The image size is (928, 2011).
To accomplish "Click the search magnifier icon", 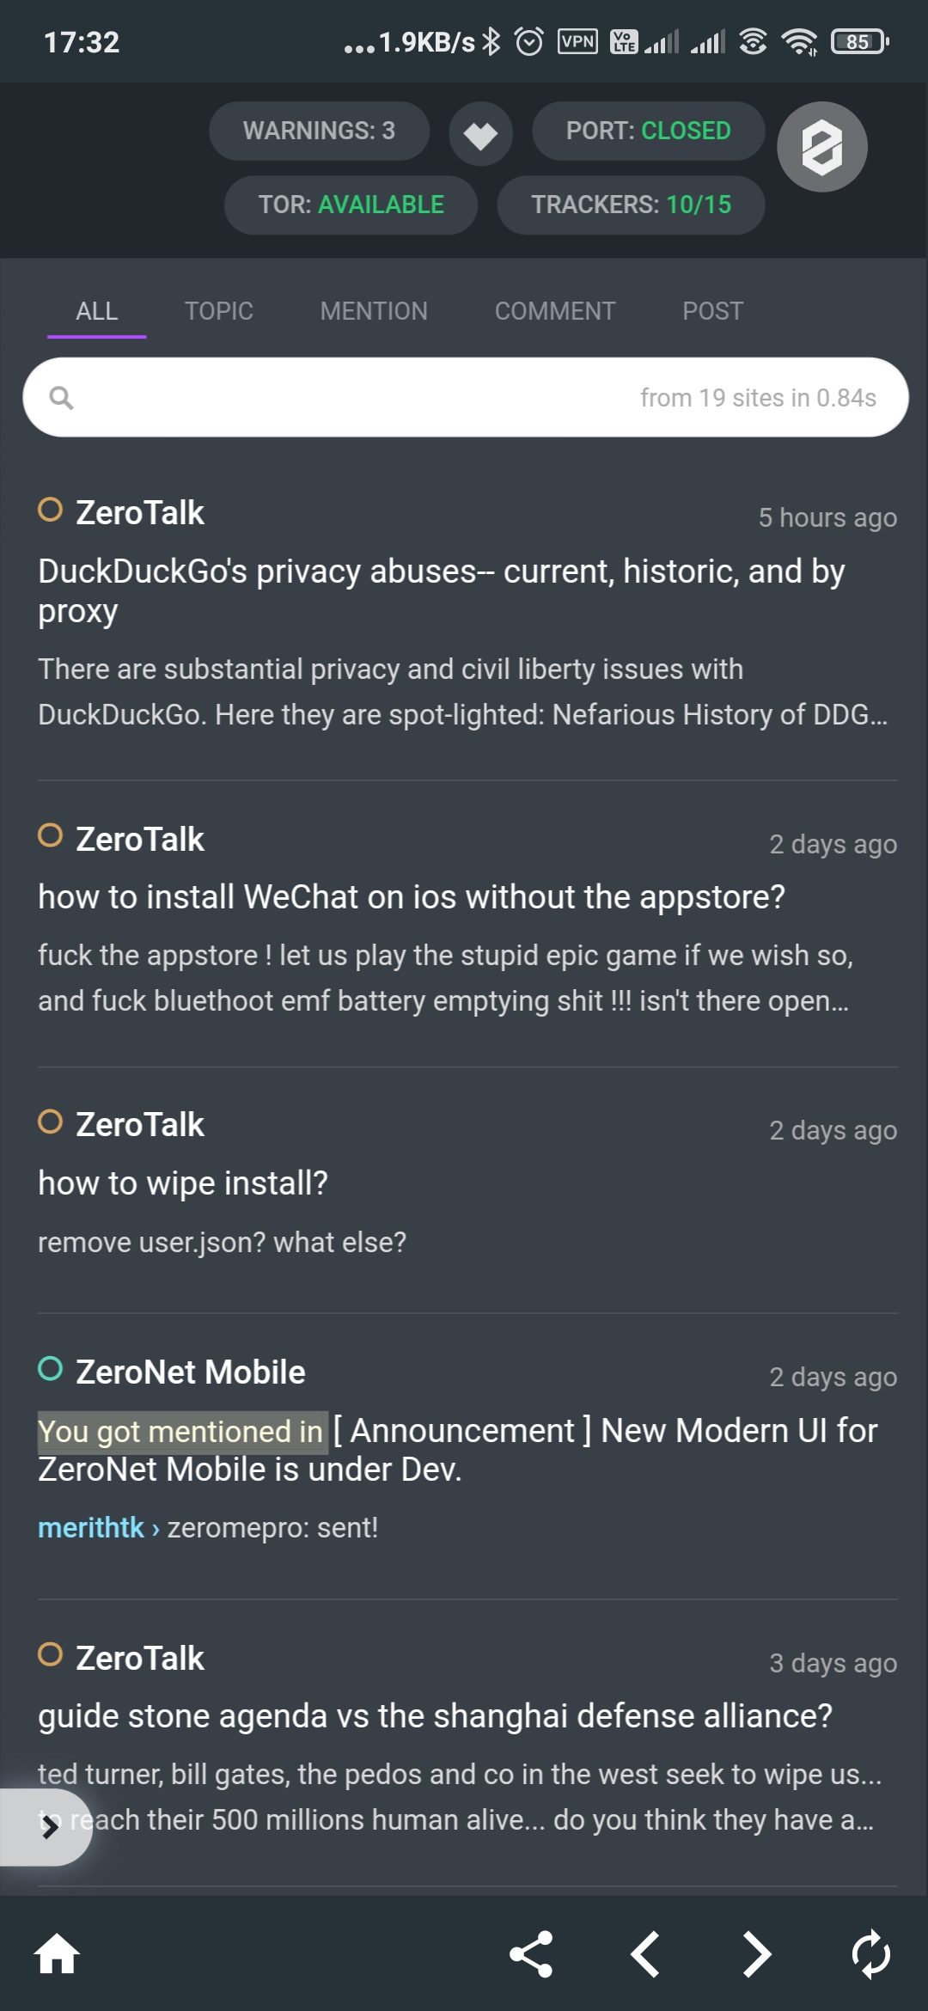I will 61,397.
